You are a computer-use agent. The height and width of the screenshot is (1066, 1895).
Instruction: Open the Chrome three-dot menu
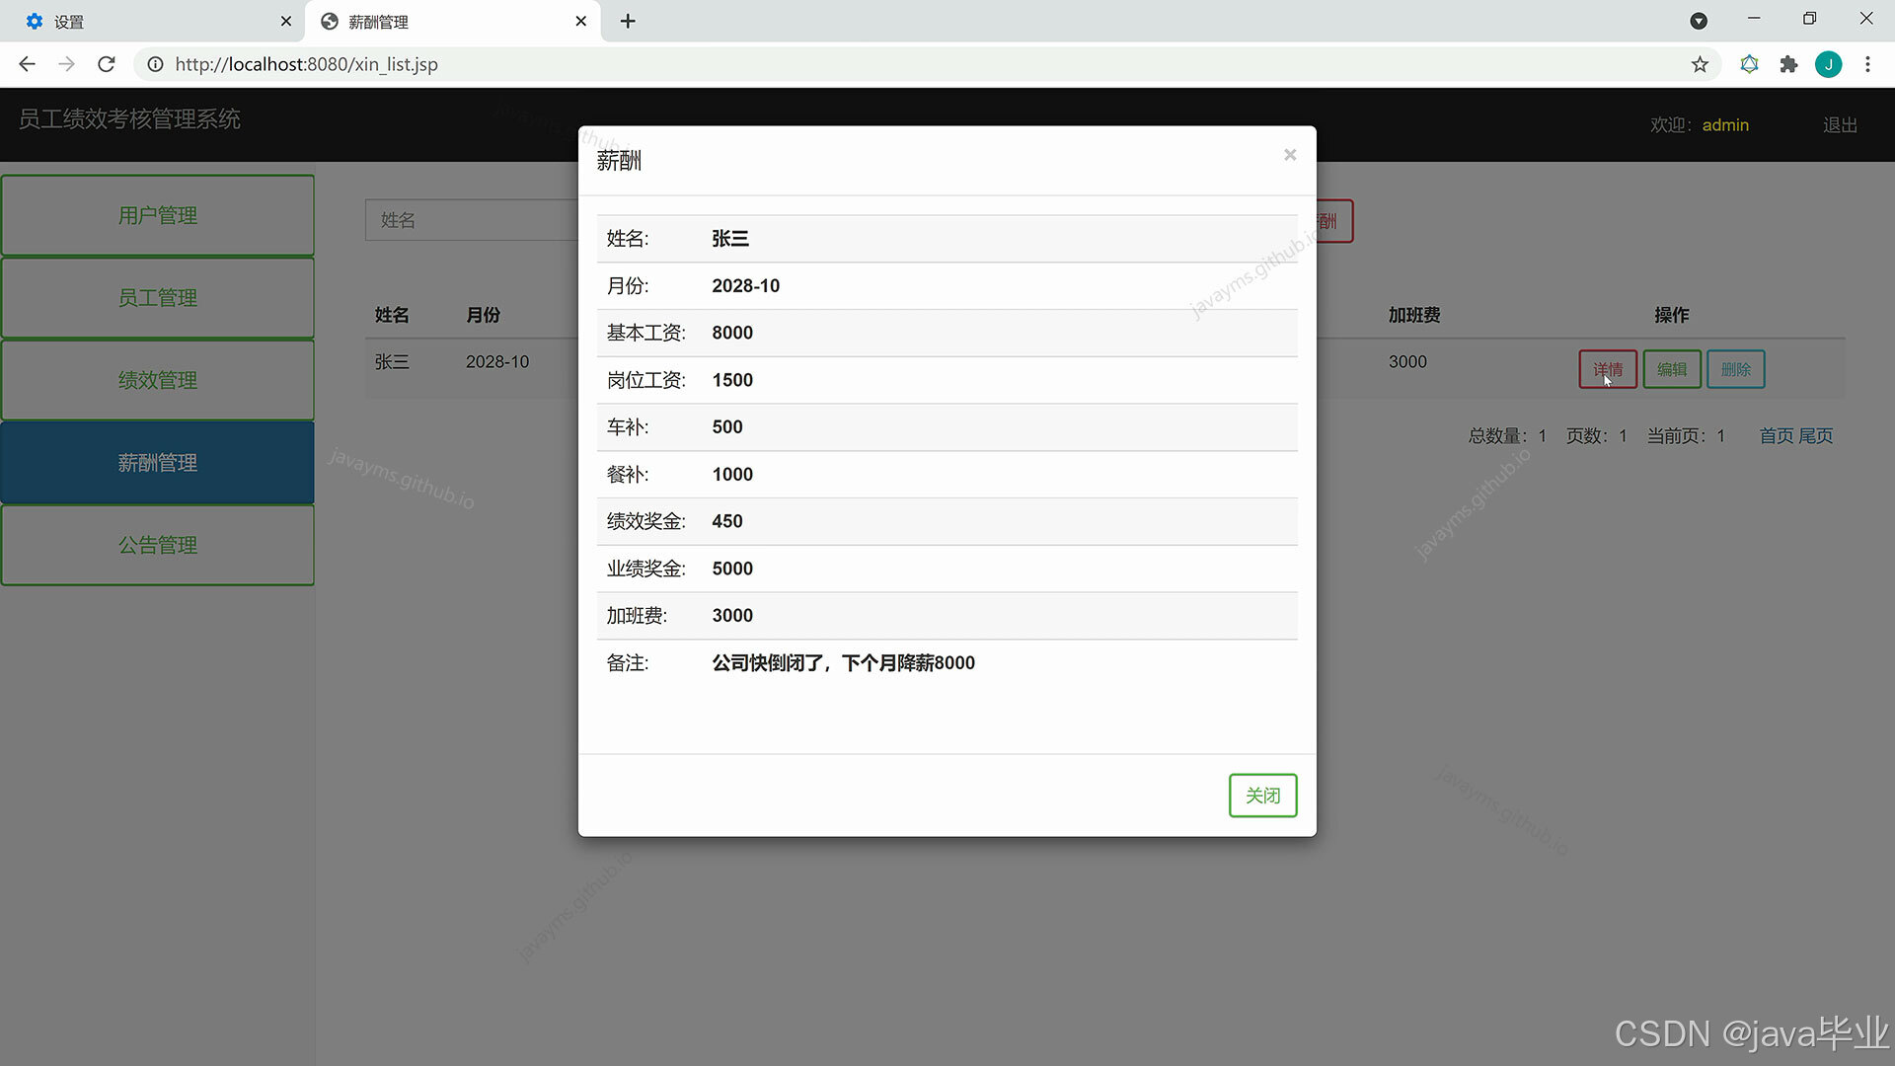point(1867,64)
